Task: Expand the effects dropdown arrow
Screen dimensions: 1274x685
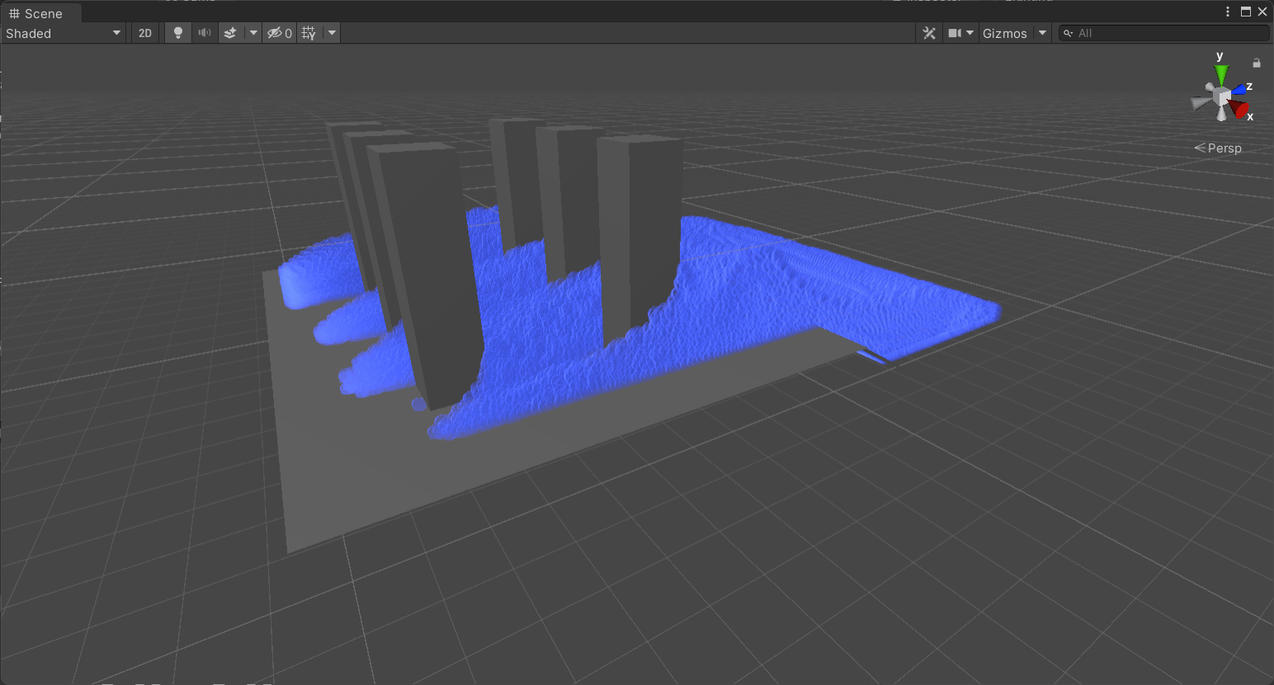Action: pyautogui.click(x=253, y=33)
